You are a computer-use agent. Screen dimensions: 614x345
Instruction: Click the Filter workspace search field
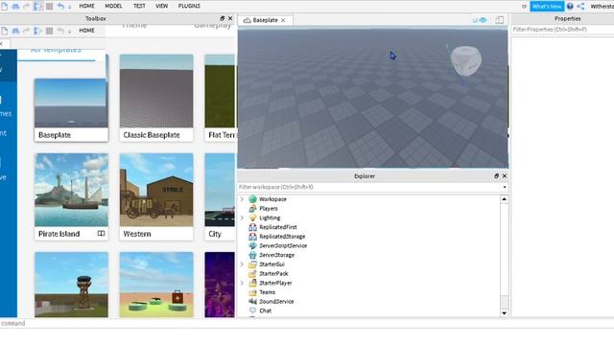pos(368,187)
